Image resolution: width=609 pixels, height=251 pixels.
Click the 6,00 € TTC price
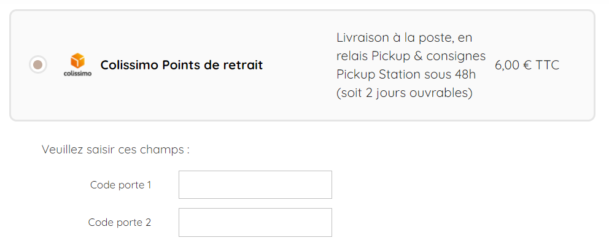[x=527, y=65]
